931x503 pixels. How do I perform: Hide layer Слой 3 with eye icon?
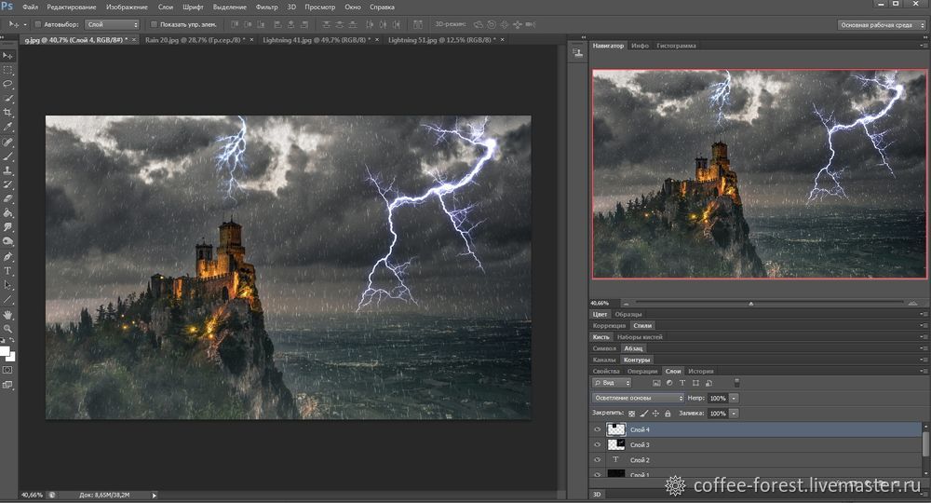point(598,445)
